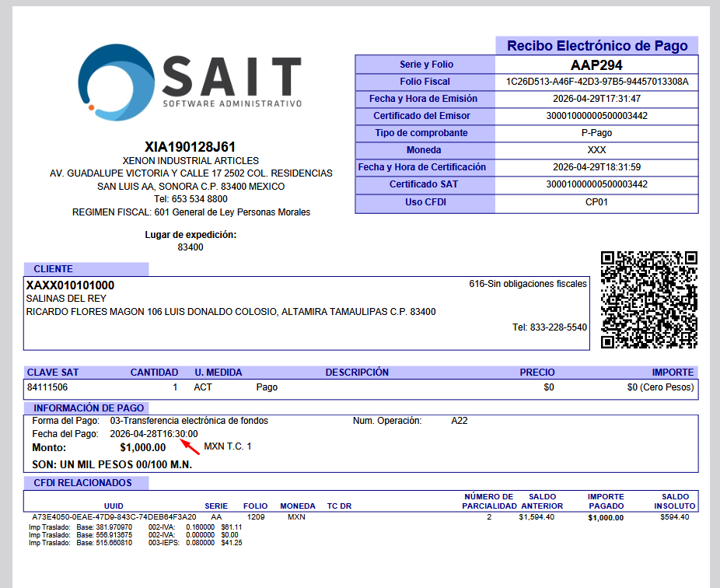Click certification date 2026-04-29T18:31:59

coord(596,167)
